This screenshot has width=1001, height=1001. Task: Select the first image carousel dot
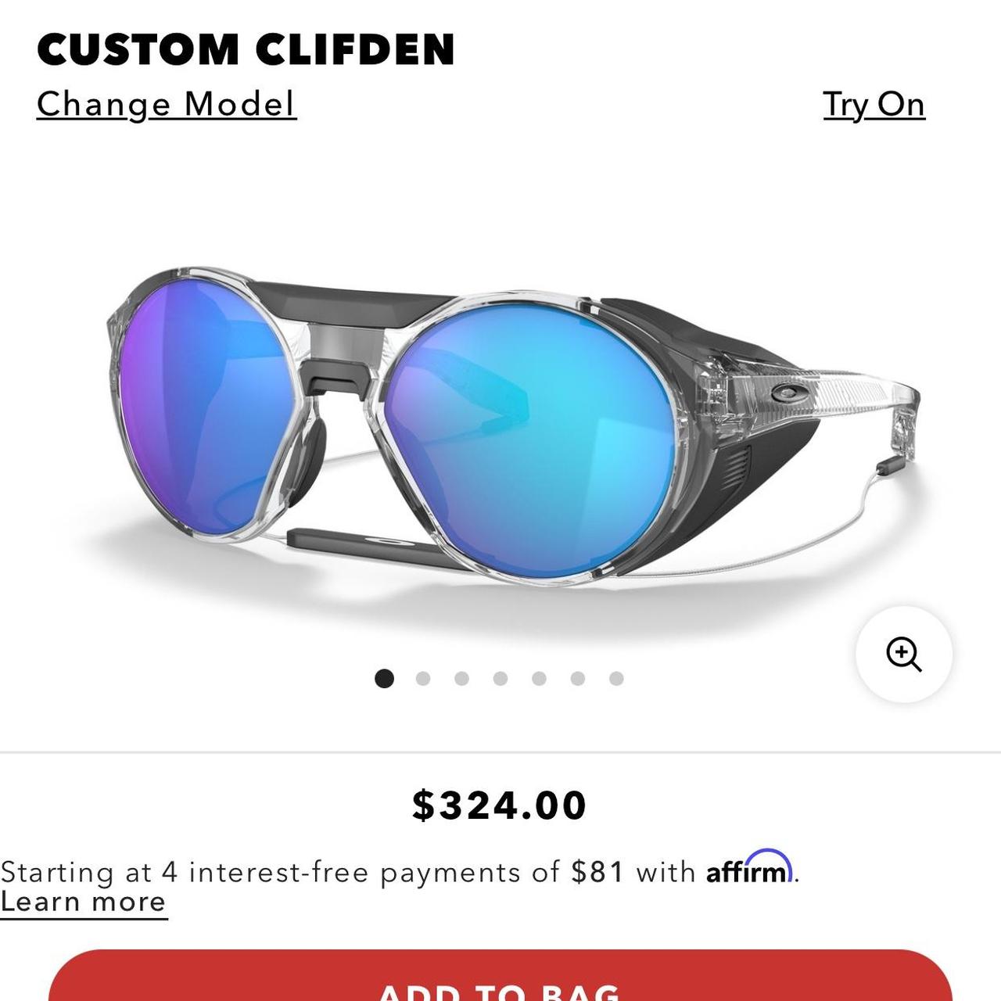384,678
